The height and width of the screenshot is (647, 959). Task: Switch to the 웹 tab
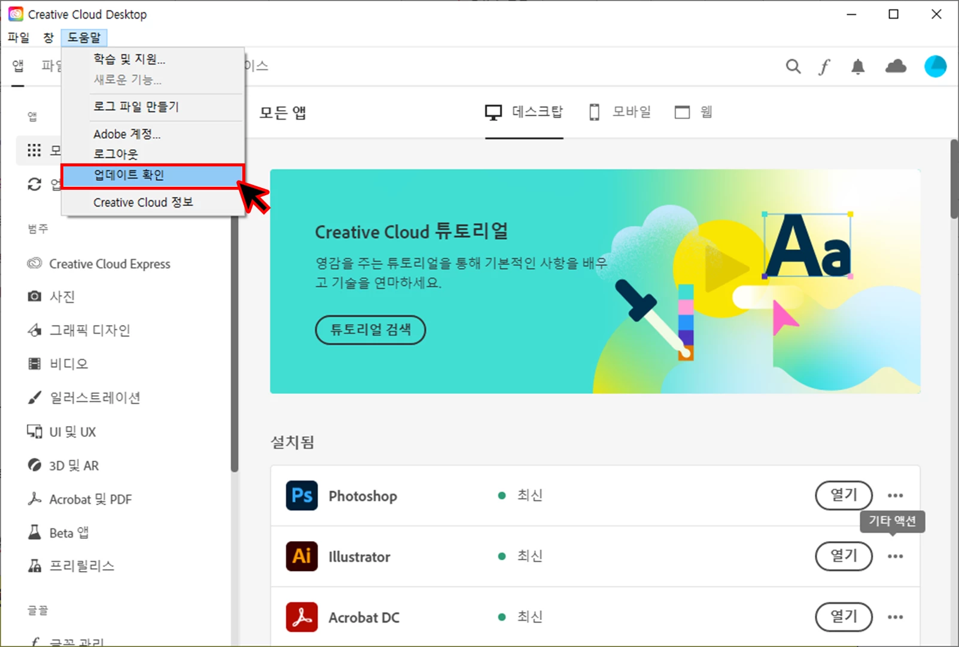[x=694, y=112]
